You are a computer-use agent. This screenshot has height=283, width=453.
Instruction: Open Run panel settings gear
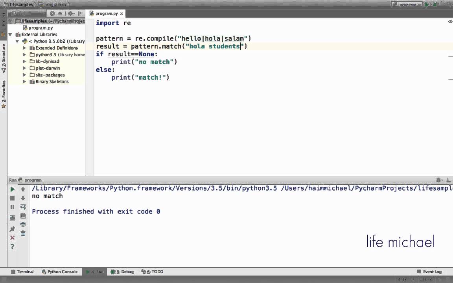tap(439, 180)
